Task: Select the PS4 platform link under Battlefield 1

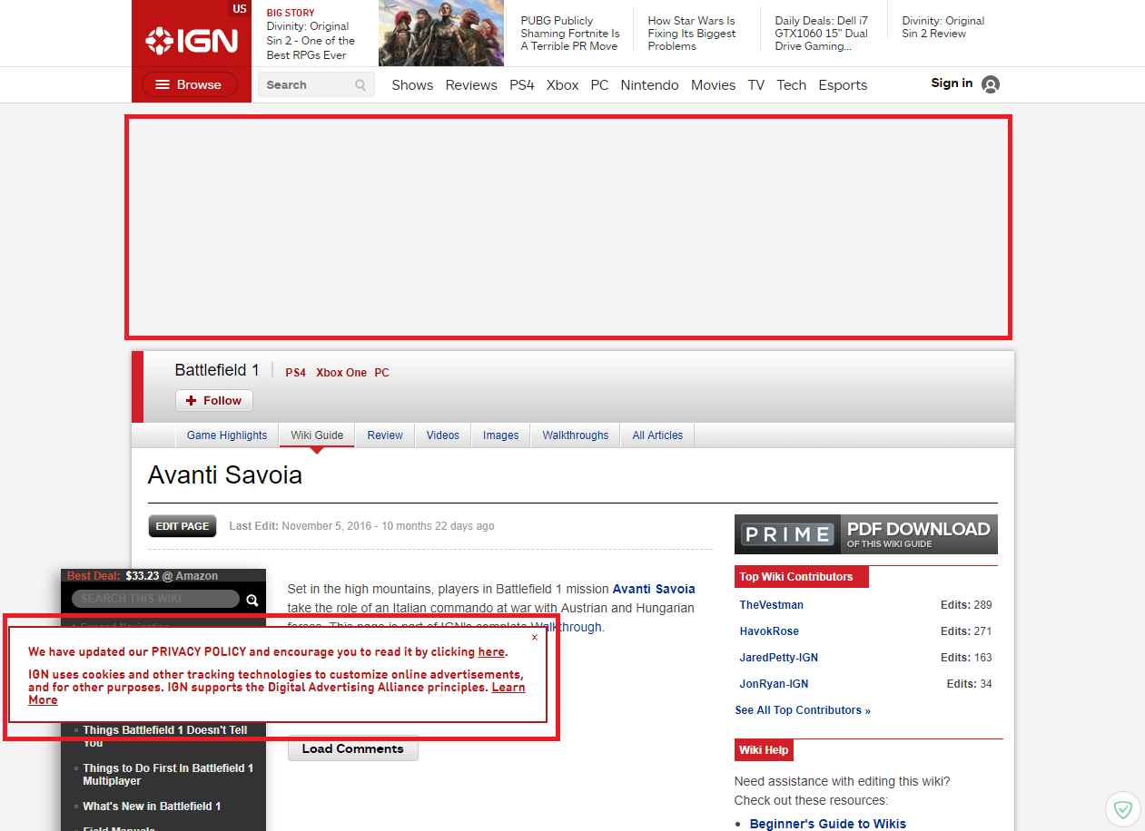Action: pos(296,373)
